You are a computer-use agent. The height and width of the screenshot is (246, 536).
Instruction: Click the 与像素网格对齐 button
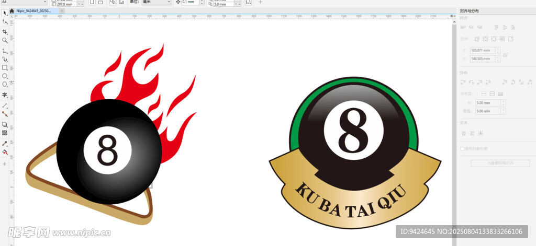click(x=500, y=163)
